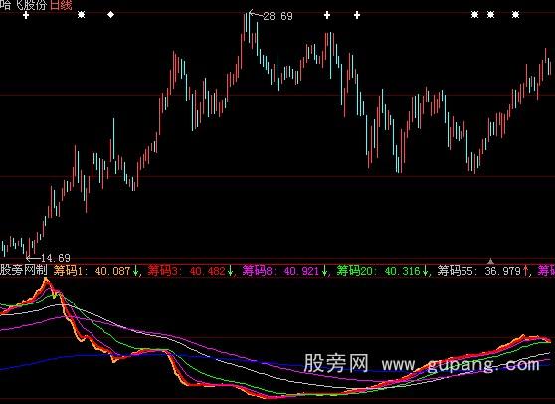The width and height of the screenshot is (555, 404).
Task: Click the 28.69 high price label
Action: (278, 16)
